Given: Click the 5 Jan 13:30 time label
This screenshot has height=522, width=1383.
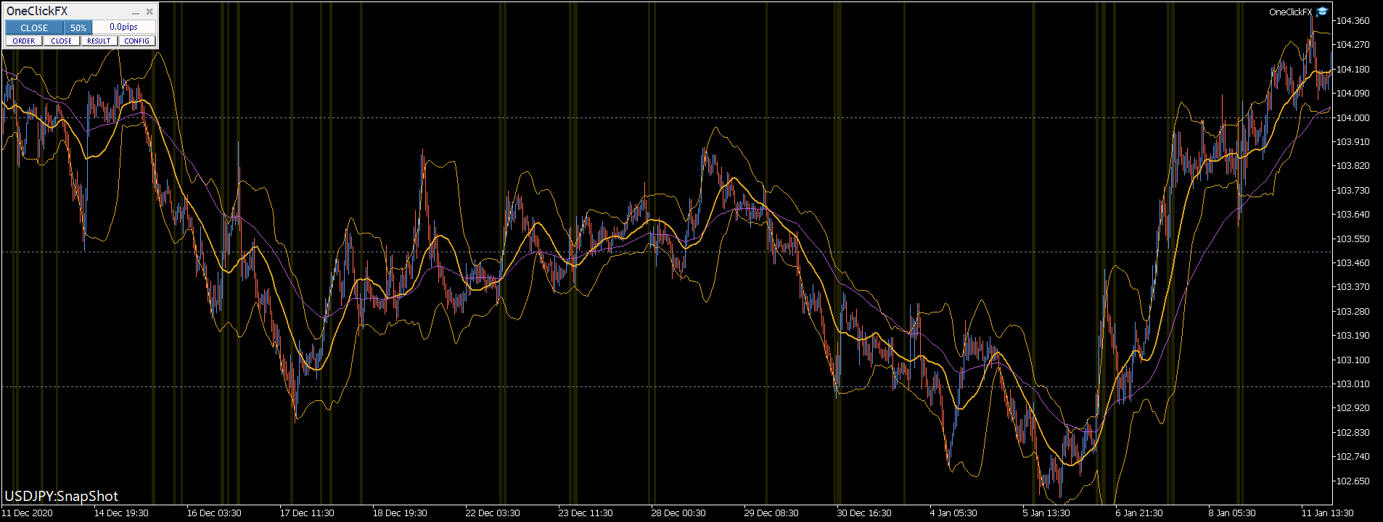Looking at the screenshot, I should point(1046,513).
